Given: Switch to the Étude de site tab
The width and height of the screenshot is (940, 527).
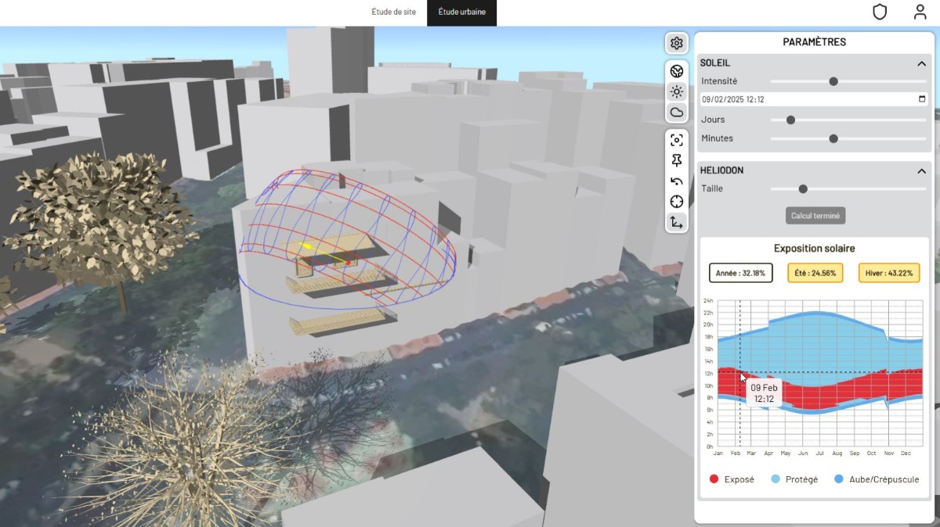Looking at the screenshot, I should (x=394, y=13).
